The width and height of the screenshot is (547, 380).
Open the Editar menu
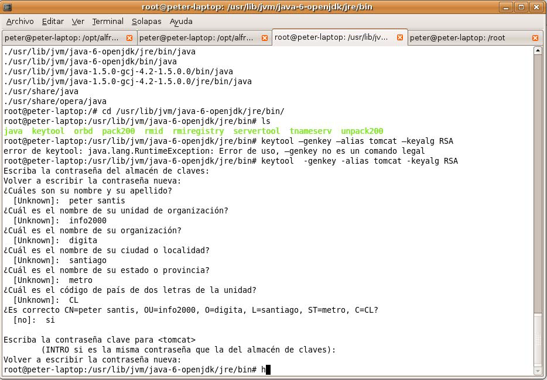coord(53,21)
